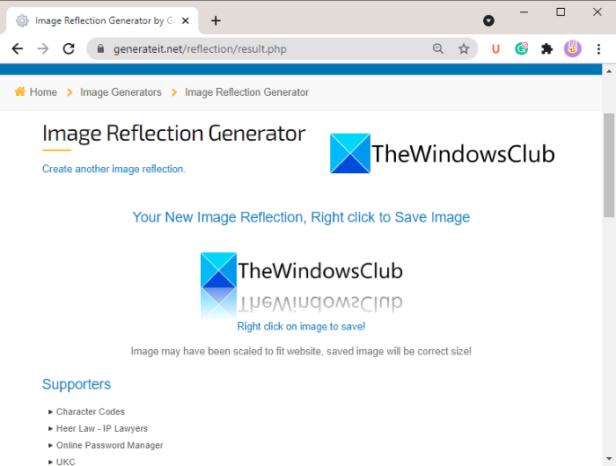Open the Chrome profile avatar
The width and height of the screenshot is (616, 466).
tap(572, 48)
